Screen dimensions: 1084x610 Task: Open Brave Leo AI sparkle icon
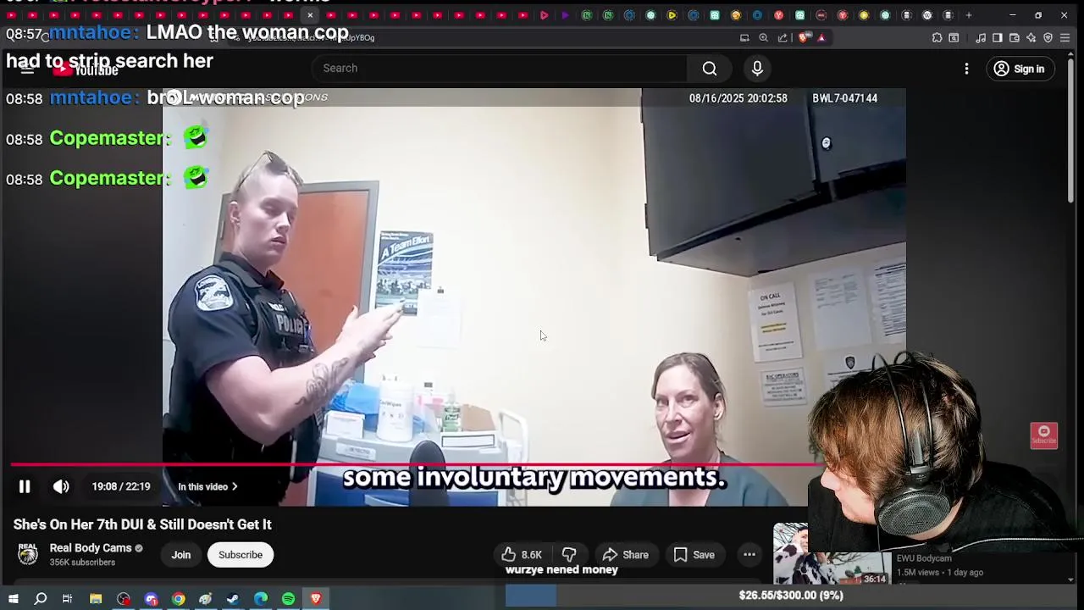[1031, 37]
